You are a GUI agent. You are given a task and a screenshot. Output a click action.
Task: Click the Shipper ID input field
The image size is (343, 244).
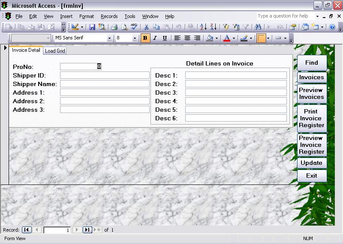pyautogui.click(x=105, y=75)
